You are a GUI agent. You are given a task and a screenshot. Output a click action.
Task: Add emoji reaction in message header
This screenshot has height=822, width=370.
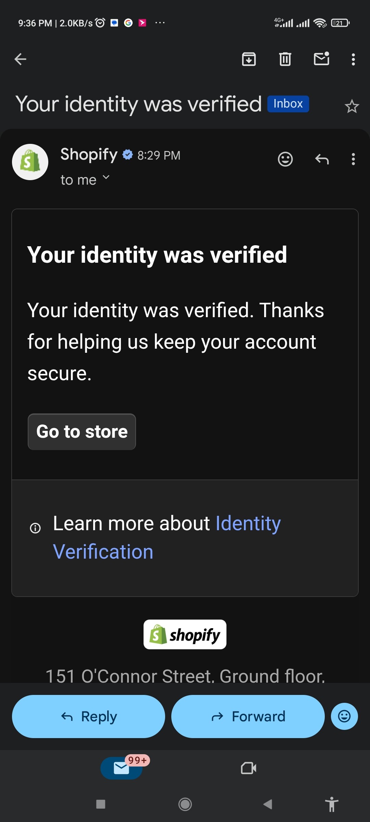point(285,159)
